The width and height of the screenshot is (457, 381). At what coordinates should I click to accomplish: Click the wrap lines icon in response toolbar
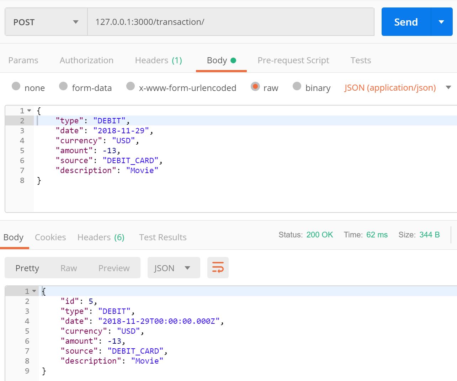tap(218, 267)
